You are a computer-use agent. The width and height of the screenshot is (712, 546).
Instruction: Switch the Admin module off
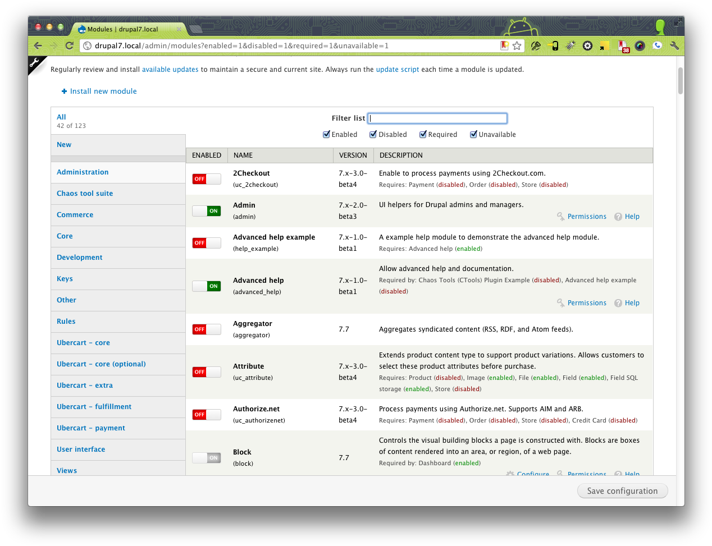tap(206, 211)
